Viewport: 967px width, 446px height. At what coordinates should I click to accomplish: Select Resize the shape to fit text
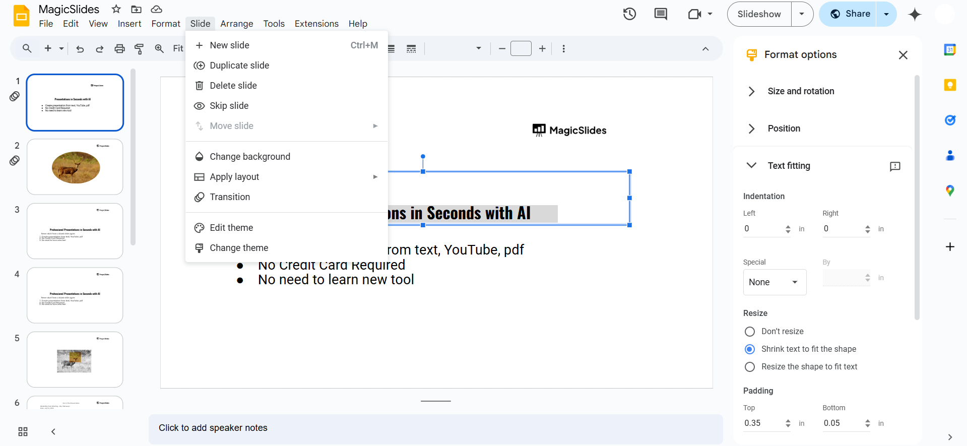coord(750,367)
